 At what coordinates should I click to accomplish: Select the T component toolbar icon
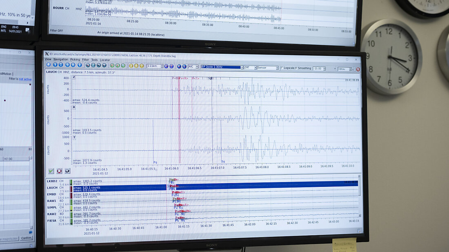(141, 67)
